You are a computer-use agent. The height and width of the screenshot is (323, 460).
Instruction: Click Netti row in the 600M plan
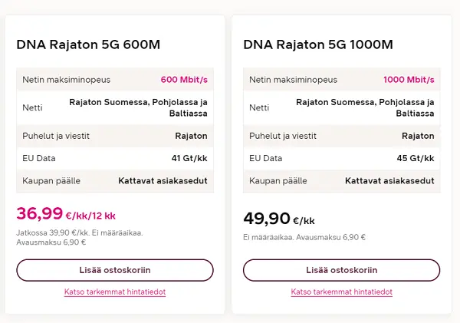point(115,107)
